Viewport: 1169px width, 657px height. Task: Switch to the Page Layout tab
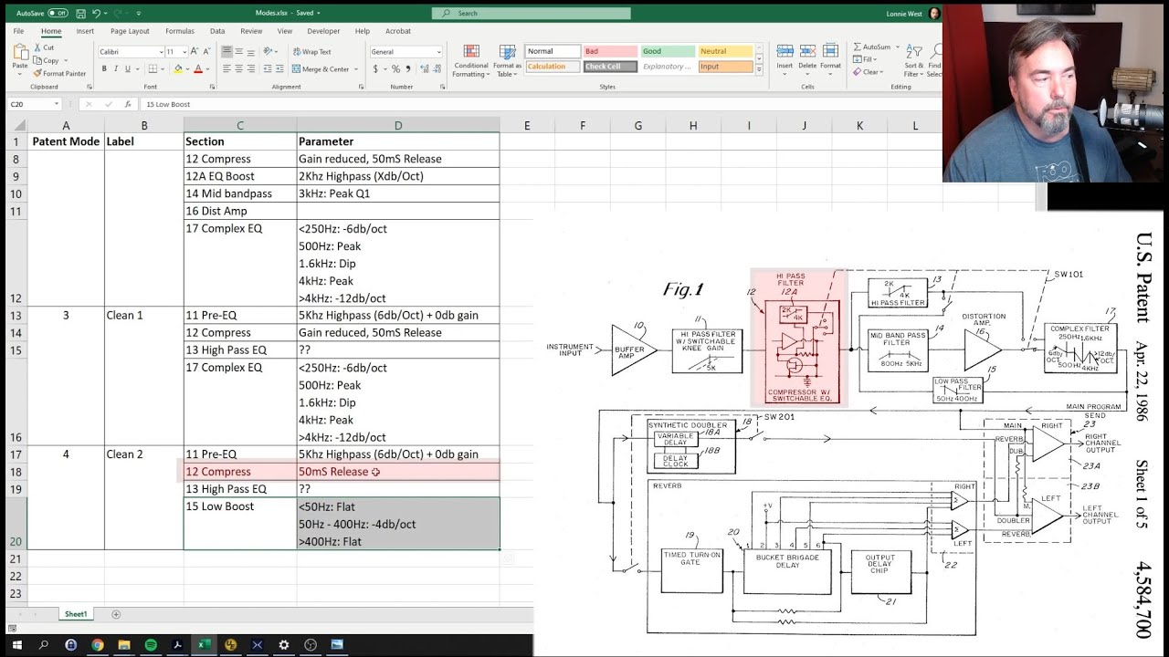(130, 31)
